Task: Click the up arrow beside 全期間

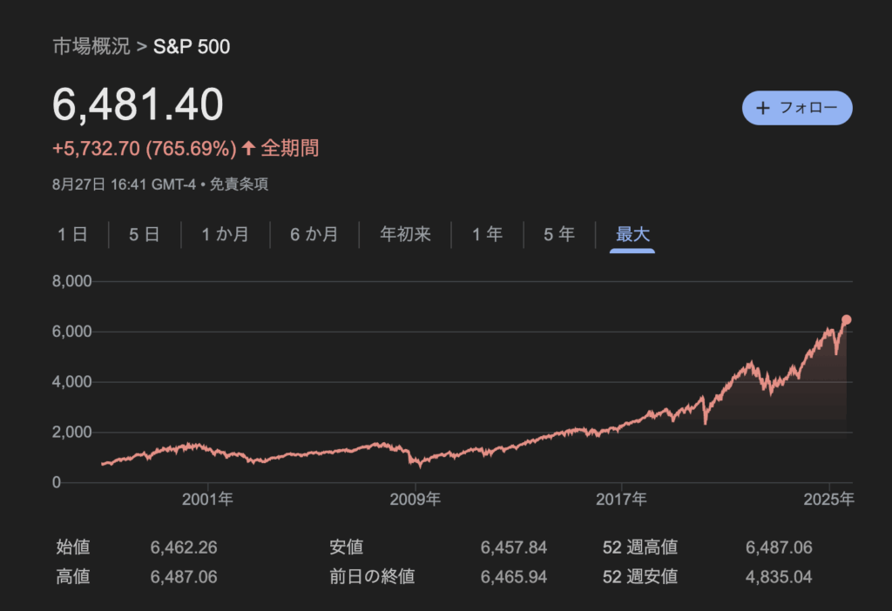Action: click(x=248, y=148)
